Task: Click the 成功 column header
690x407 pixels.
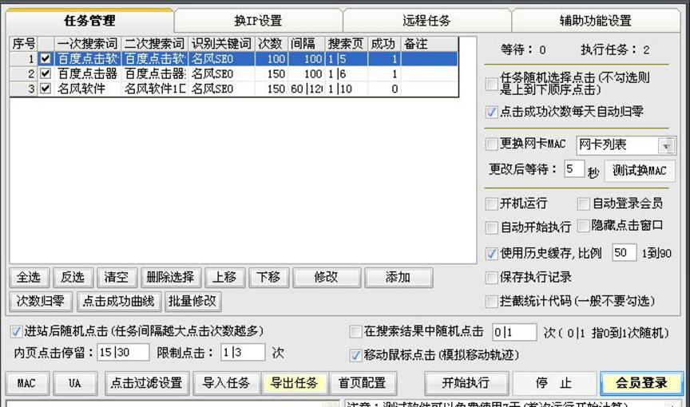Action: [383, 44]
